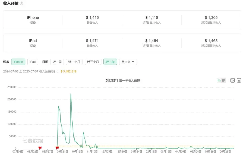Screen dimensions: 243x155
Task: Click iPad yesterday revenue $ 1,471
Action: coord(92,41)
